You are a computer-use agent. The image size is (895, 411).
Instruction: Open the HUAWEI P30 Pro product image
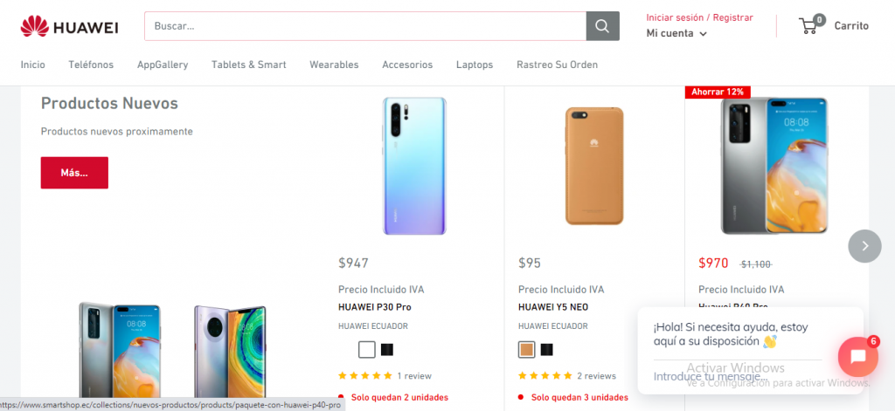point(413,166)
